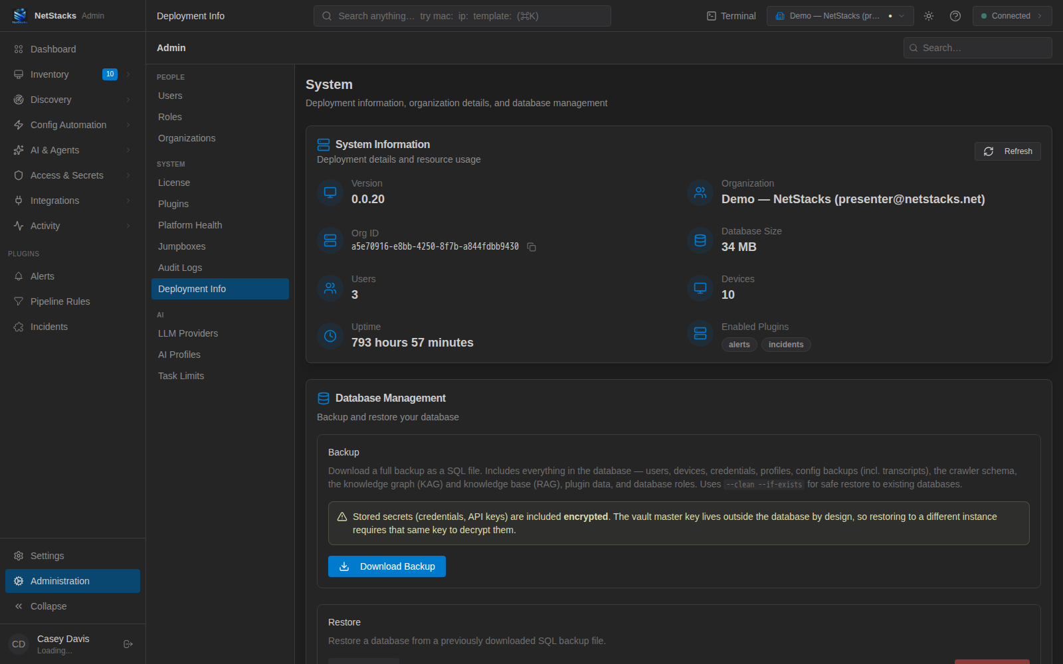The height and width of the screenshot is (664, 1063).
Task: Click the Access & Secrets shield icon
Action: click(x=19, y=175)
